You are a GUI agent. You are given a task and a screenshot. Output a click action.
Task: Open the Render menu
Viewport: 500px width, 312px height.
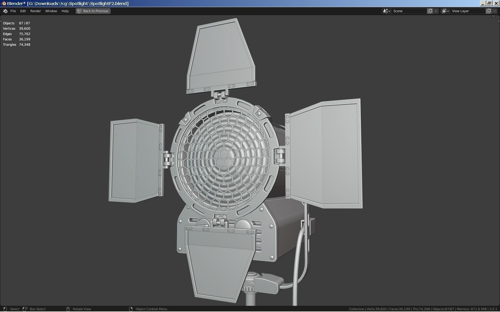pyautogui.click(x=35, y=11)
